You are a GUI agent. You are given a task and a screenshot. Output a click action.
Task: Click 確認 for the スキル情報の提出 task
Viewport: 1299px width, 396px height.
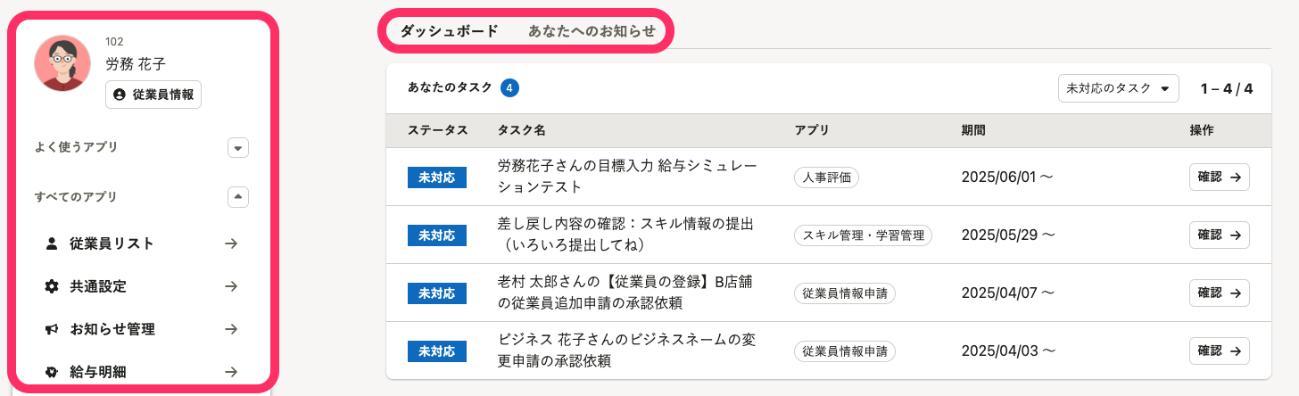[x=1219, y=235]
